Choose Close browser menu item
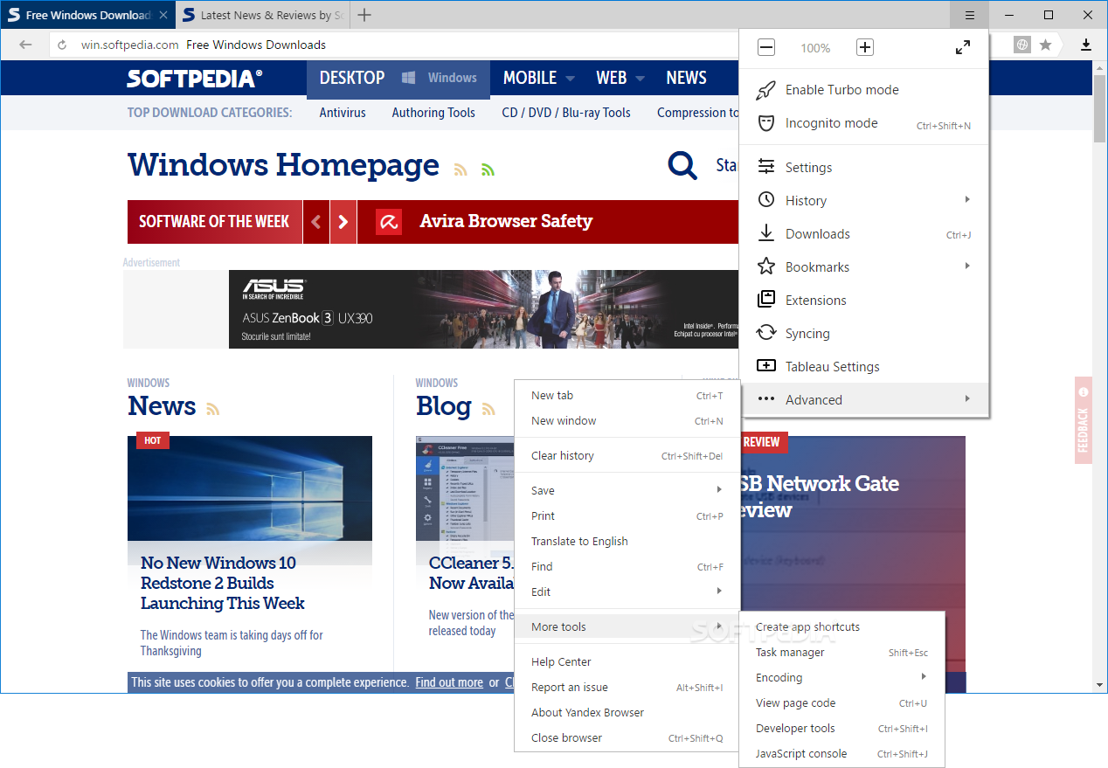Viewport: 1108px width, 768px height. [627, 738]
